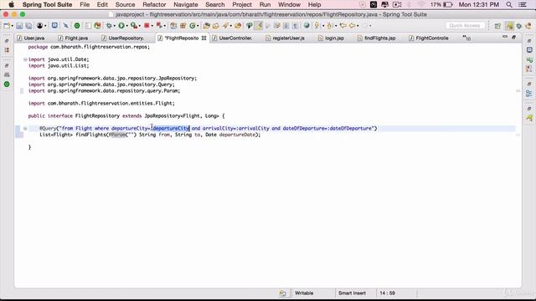Click the Next Annotation arrow icon
This screenshot has width=536, height=301.
point(317,26)
